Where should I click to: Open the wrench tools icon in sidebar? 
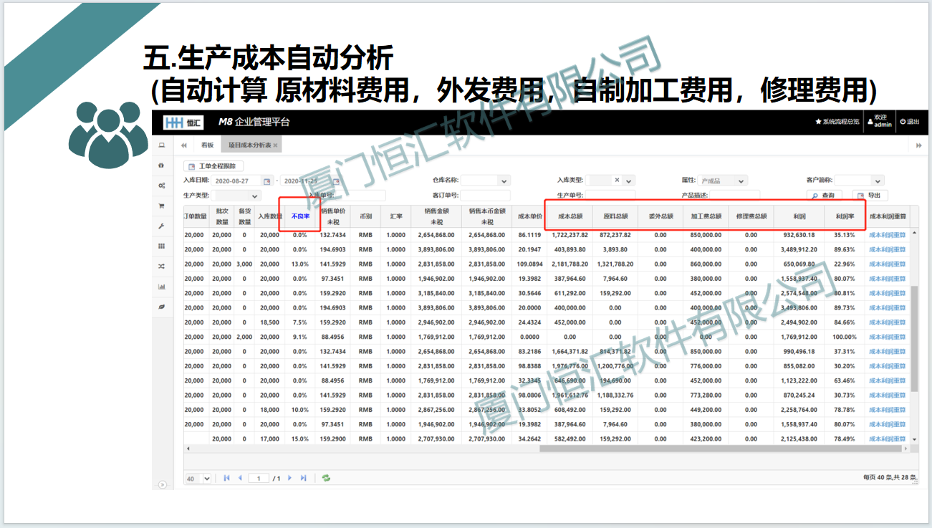161,226
